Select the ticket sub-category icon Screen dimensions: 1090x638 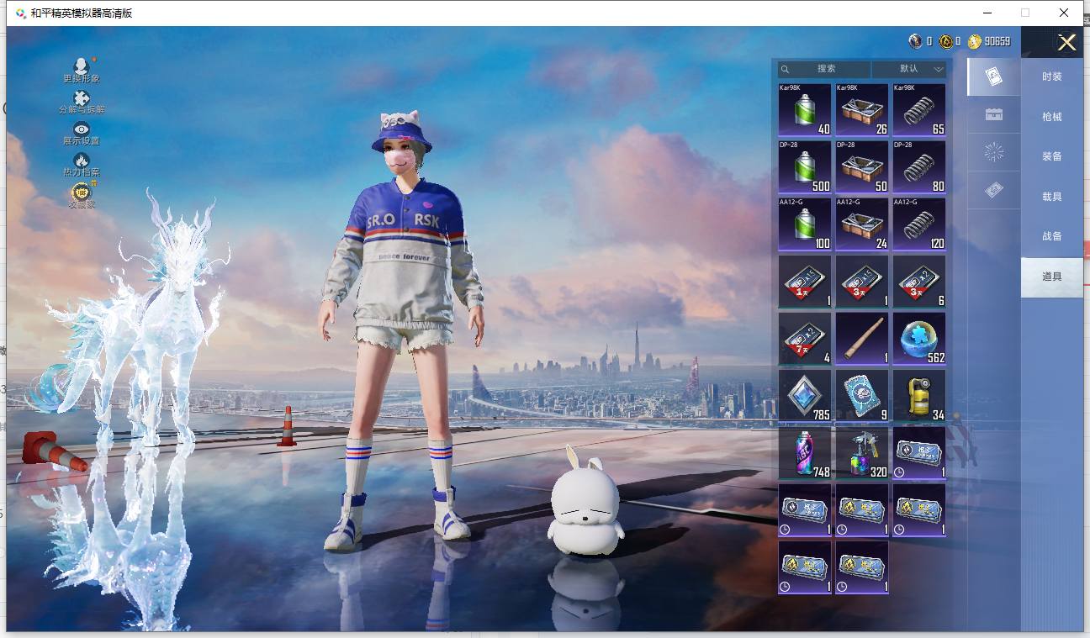[993, 191]
